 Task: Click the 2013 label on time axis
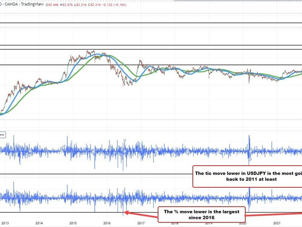(5, 223)
